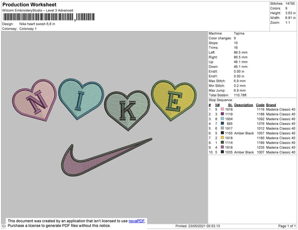
Task: Click the 'Trims:' label
Action: (x=214, y=48)
